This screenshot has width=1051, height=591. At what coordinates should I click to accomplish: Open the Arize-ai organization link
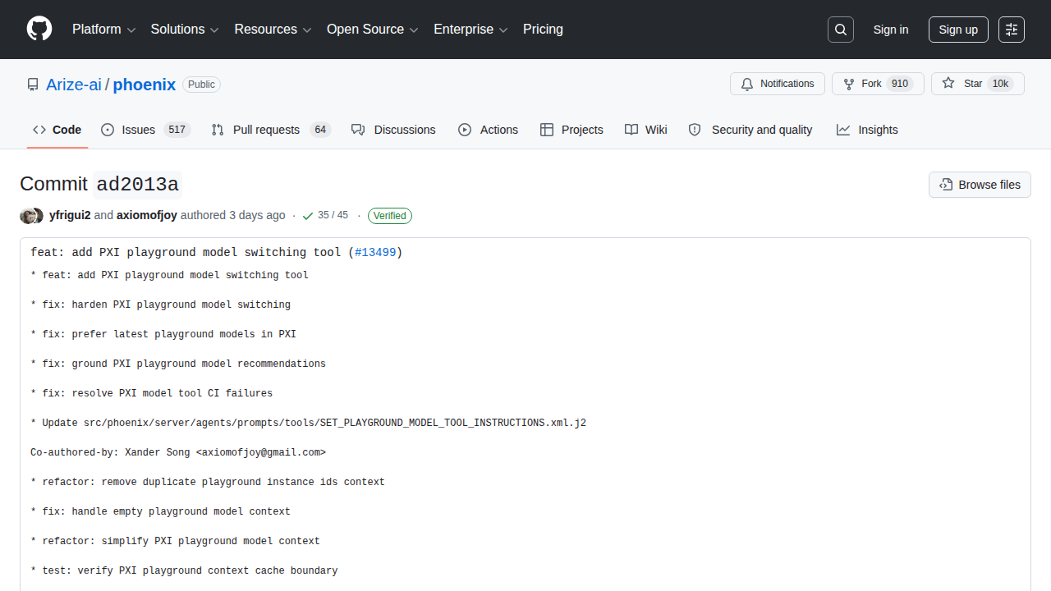[74, 85]
